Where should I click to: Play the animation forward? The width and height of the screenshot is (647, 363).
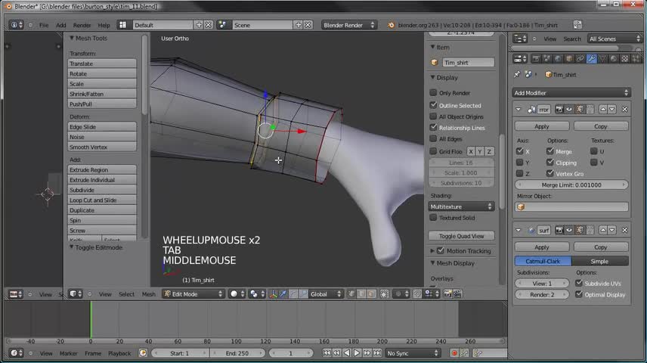pos(357,353)
